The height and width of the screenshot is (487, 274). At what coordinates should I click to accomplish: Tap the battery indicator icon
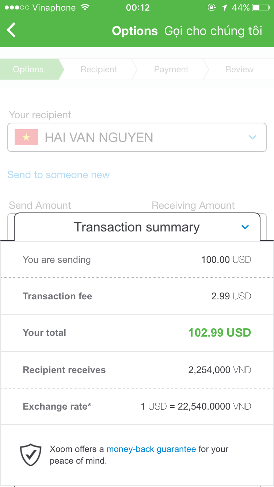tap(260, 8)
